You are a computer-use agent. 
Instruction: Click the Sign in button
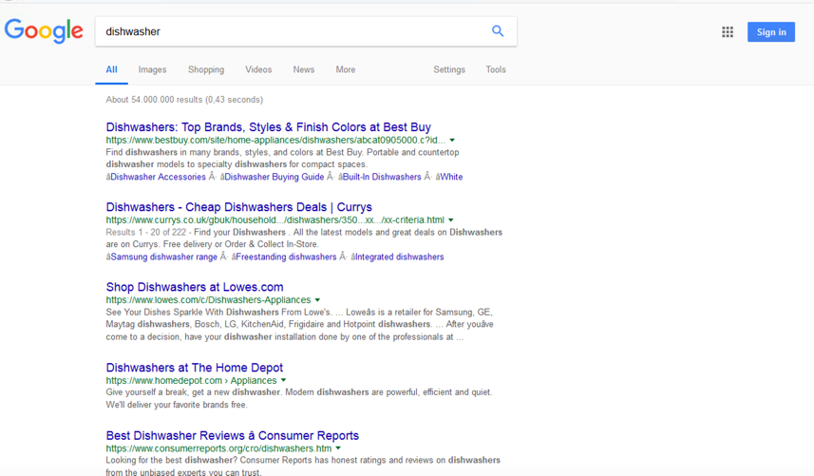(771, 31)
